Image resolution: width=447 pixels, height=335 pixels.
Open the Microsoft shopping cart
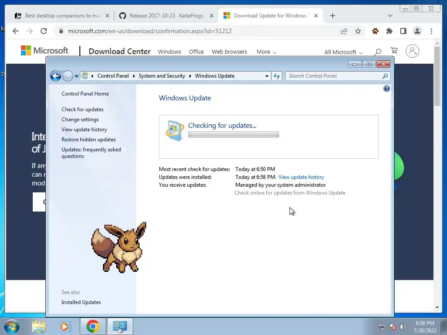click(394, 51)
